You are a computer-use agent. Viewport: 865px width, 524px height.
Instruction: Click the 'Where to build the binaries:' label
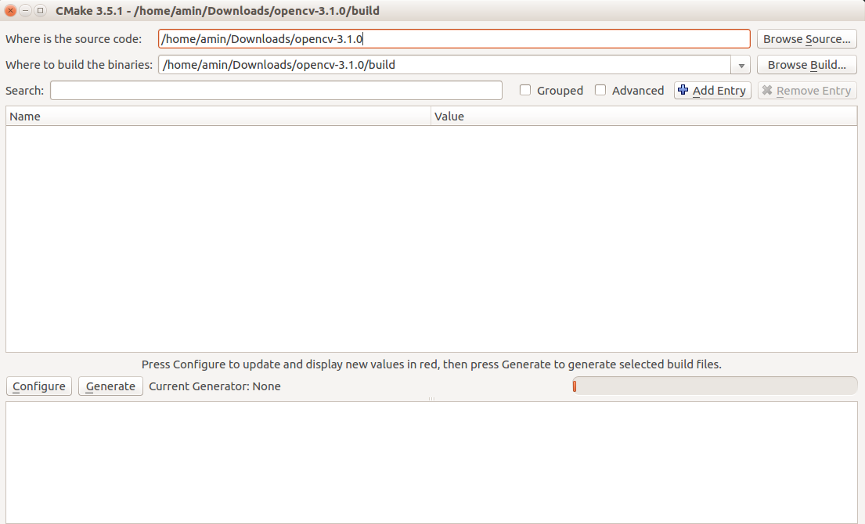click(79, 65)
